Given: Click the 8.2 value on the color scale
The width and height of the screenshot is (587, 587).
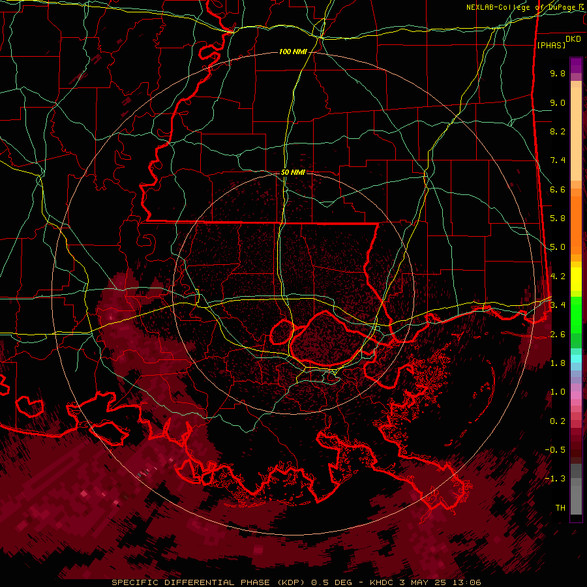Looking at the screenshot, I should point(558,131).
